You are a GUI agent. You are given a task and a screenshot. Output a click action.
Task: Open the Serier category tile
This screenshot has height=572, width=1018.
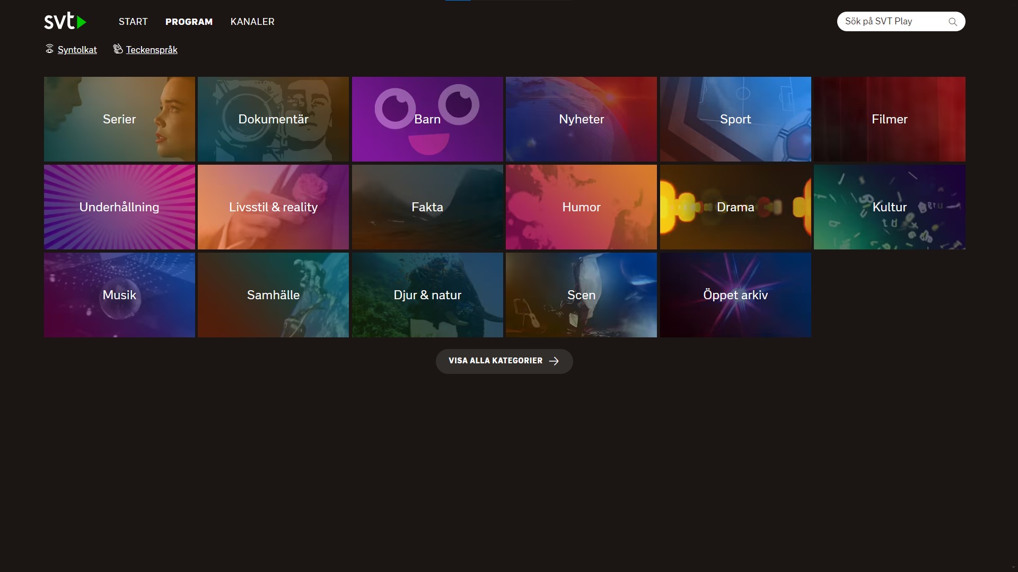[x=119, y=119]
